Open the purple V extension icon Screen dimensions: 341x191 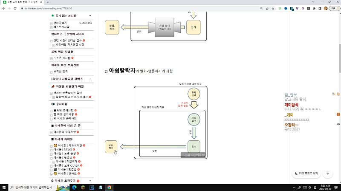click(x=297, y=9)
